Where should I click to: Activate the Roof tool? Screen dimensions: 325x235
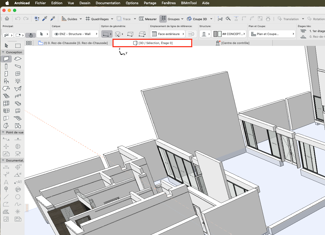pyautogui.click(x=6, y=89)
